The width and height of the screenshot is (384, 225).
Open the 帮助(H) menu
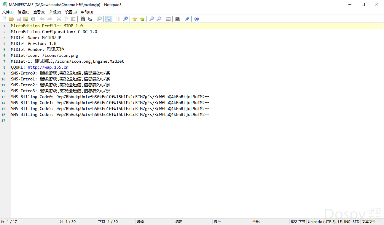click(87, 12)
